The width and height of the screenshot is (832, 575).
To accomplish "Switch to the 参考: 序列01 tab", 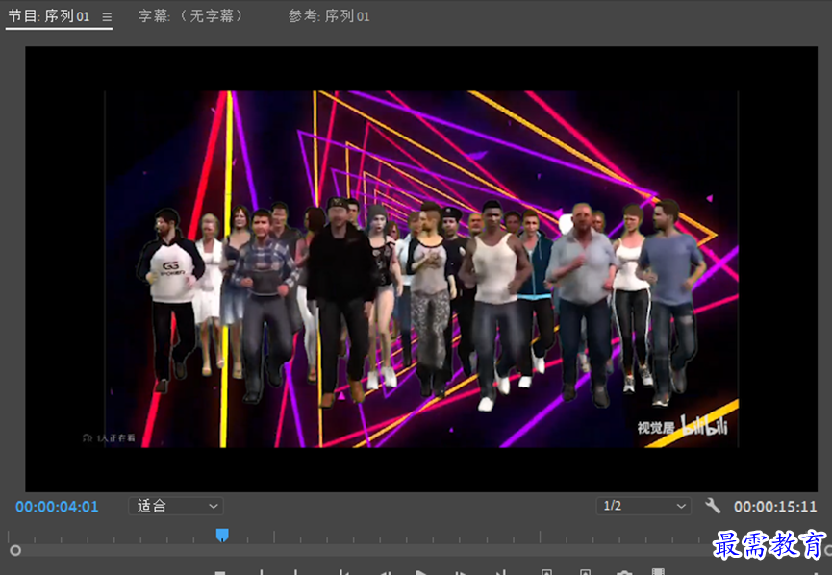I will pyautogui.click(x=329, y=16).
